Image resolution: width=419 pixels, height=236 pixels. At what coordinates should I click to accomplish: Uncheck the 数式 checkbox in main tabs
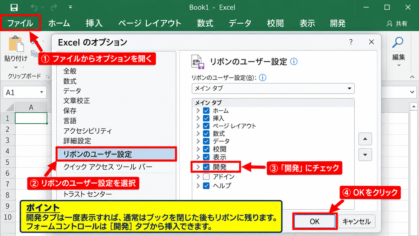pos(206,133)
